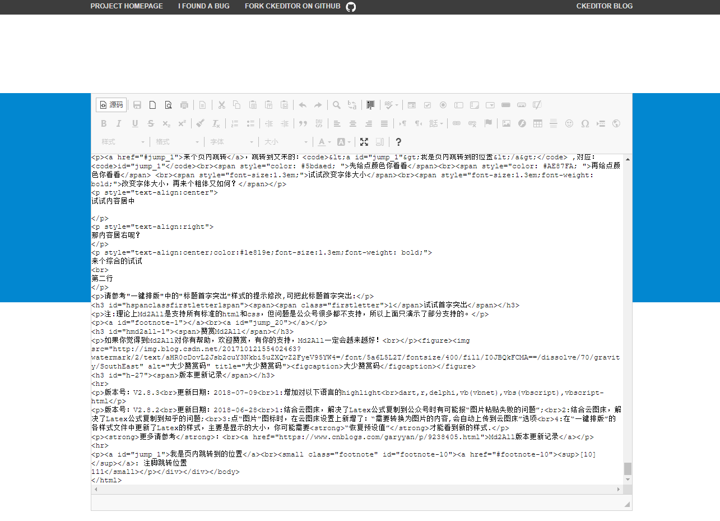Open the PROJECT HOMEPAGE menu link
The image size is (720, 521).
127,6
